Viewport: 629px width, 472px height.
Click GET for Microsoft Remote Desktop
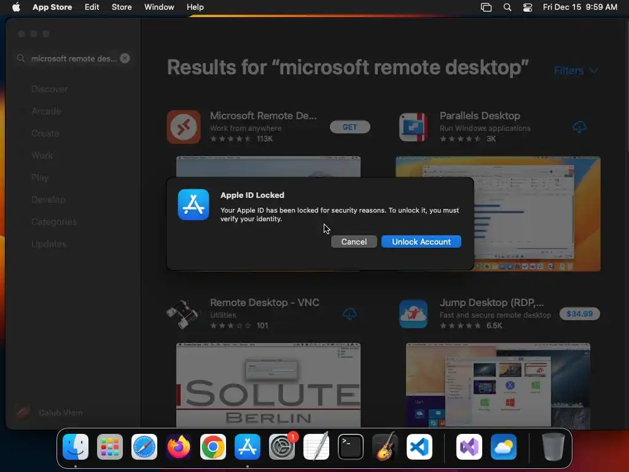click(x=350, y=127)
